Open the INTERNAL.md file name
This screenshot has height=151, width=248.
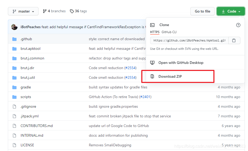[x=32, y=135]
